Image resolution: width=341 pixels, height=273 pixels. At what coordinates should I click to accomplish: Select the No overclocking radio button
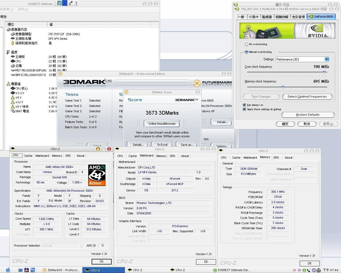point(246,44)
